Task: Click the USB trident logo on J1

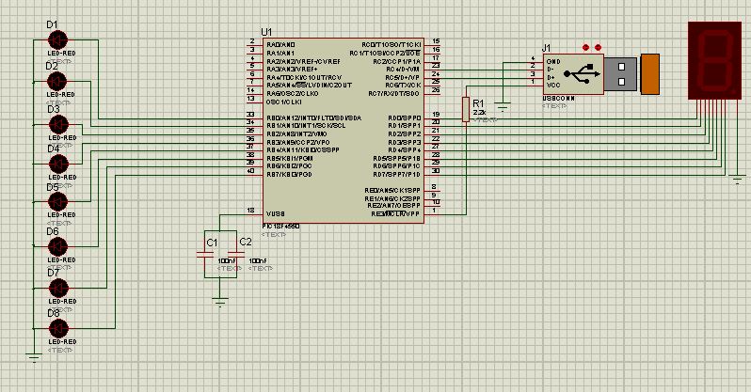Action: click(x=582, y=73)
